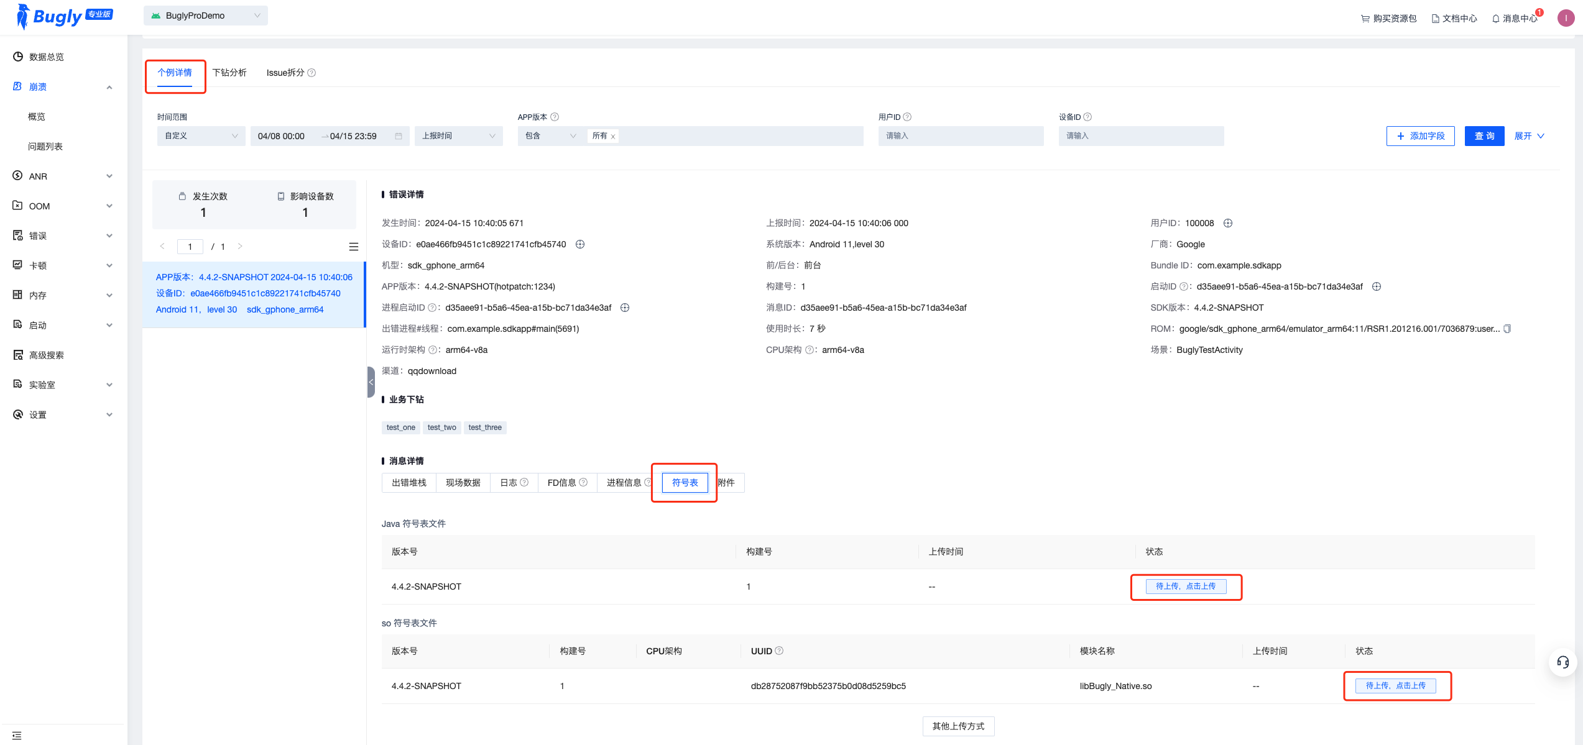1583x745 pixels.
Task: Select the FD信息 tab
Action: click(567, 483)
